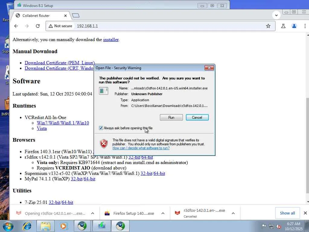This screenshot has width=309, height=232.
Task: Open Windows Media Player from taskbar
Action: (63, 226)
